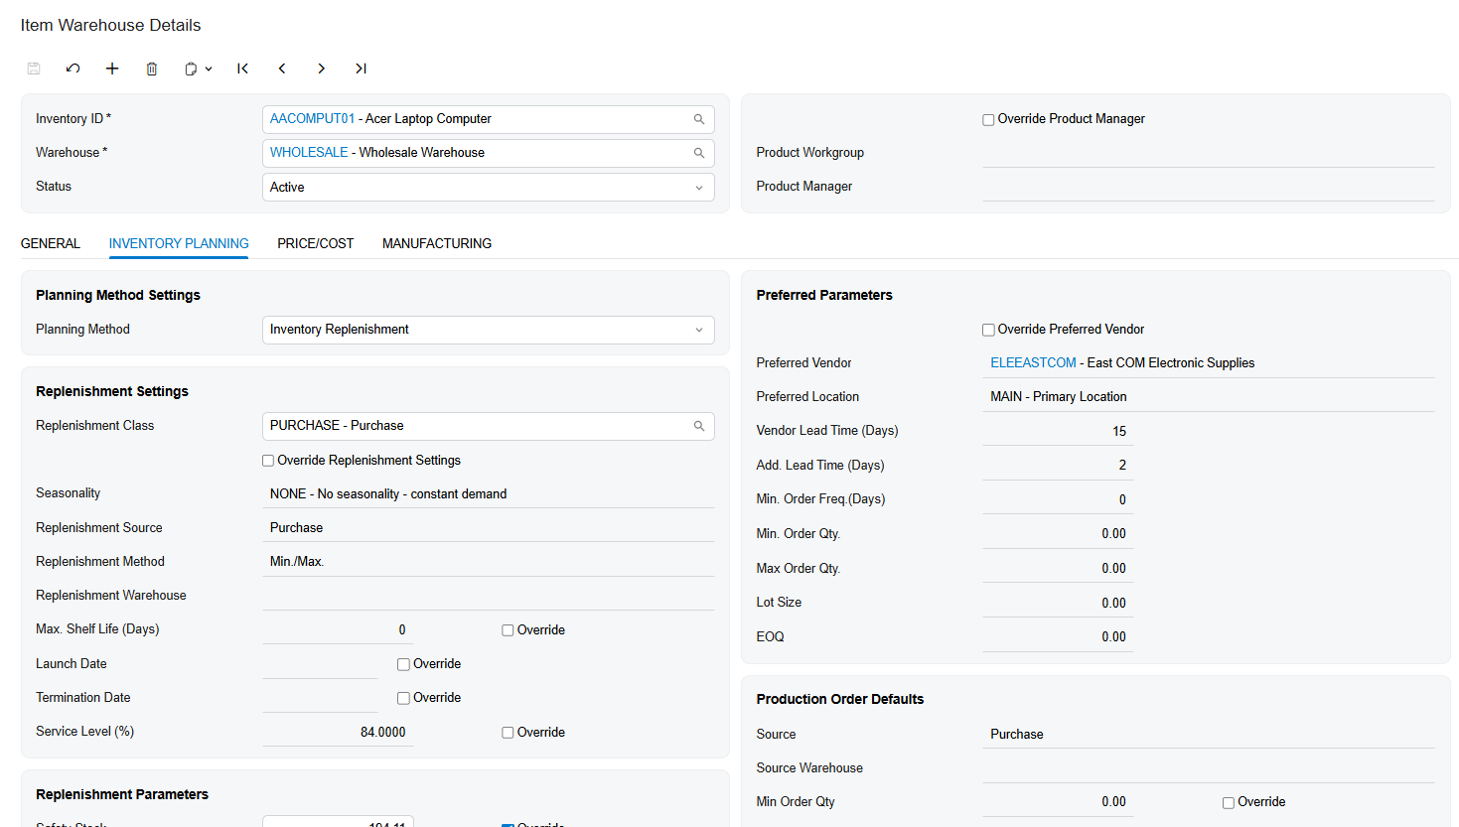Image resolution: width=1459 pixels, height=827 pixels.
Task: Tick Override Preferred Vendor checkbox
Action: (988, 331)
